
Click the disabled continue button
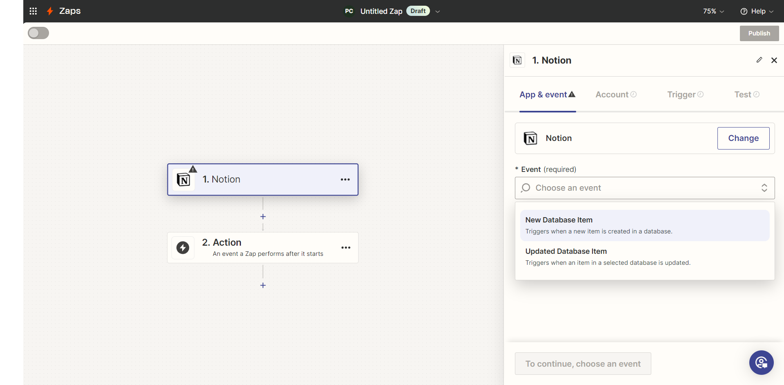coord(583,364)
